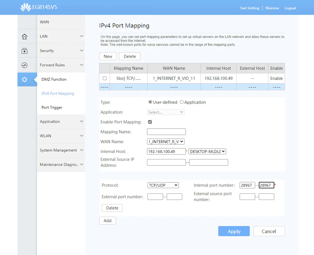Select the Advanced settings gear icon

25,80
